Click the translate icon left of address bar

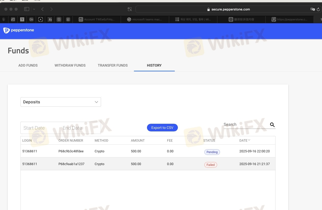click(x=130, y=9)
